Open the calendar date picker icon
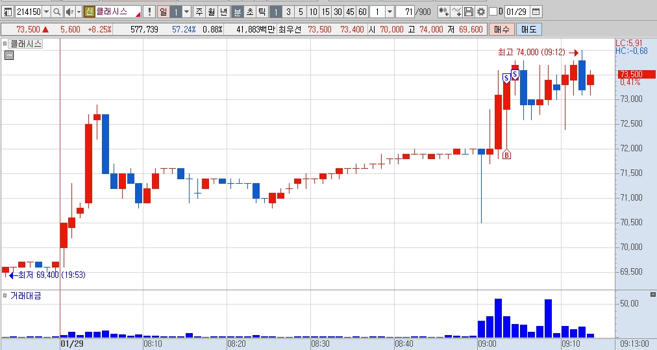Screen dimensions: 657x350 (x=536, y=12)
